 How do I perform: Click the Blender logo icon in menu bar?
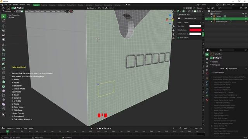[x=2, y=5]
